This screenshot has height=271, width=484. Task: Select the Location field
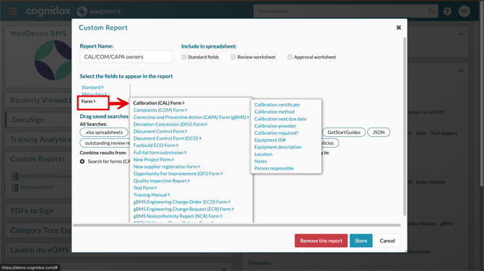263,154
